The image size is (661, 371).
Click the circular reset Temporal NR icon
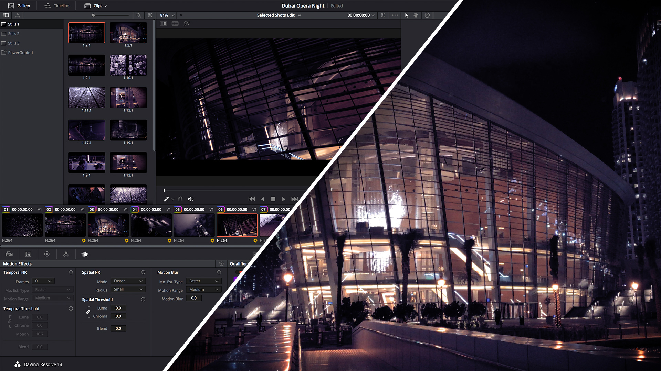click(70, 272)
